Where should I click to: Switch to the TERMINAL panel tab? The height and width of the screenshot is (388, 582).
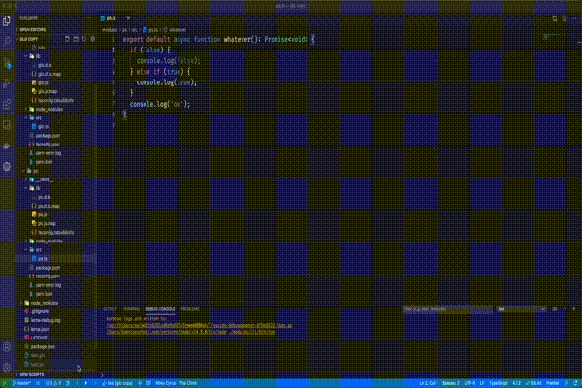pos(130,310)
